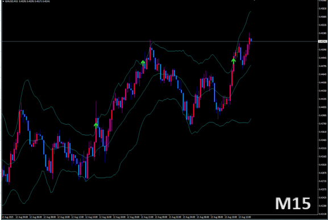Click the 12 Aug 04:00 time label
The height and width of the screenshot is (220, 328).
22,217
